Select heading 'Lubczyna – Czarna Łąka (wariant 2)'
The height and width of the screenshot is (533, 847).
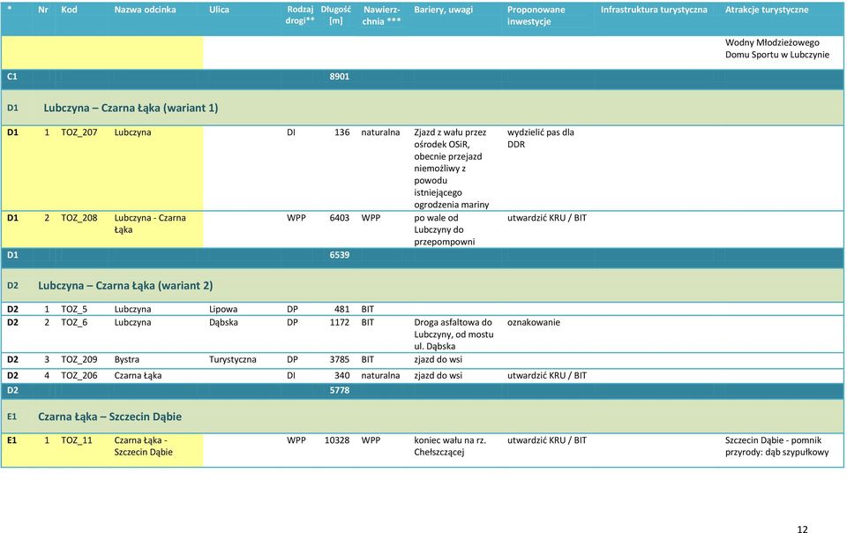(125, 286)
